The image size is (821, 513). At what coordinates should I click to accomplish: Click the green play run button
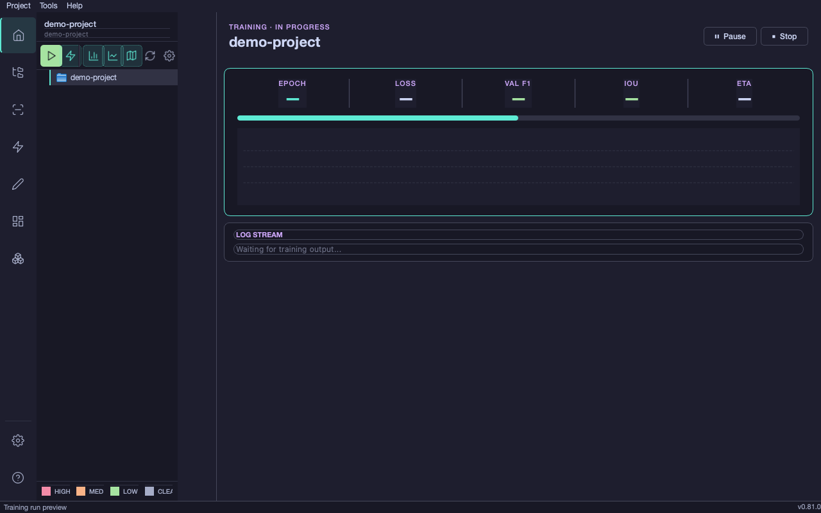tap(51, 56)
